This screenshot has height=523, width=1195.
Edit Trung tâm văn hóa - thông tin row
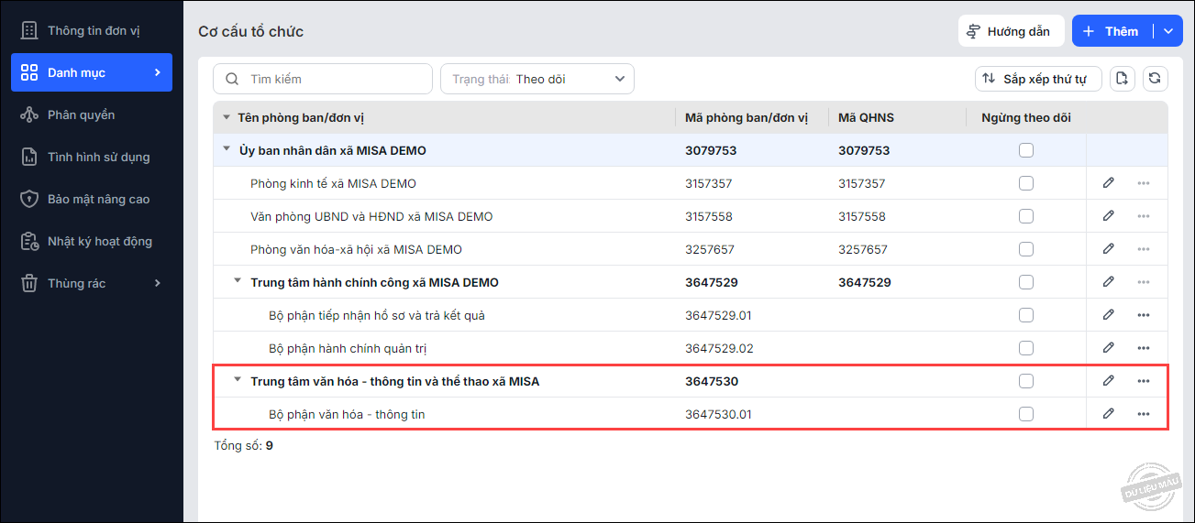[1109, 381]
